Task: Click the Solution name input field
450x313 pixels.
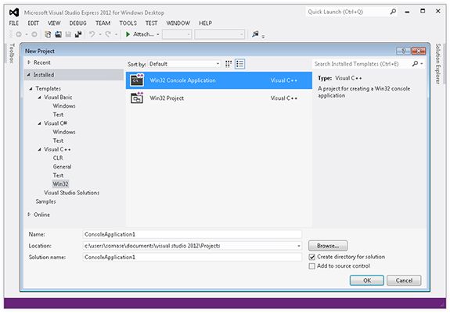Action: 192,258
